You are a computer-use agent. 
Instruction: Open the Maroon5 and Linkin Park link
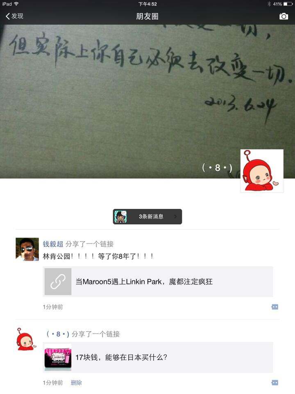(158, 282)
